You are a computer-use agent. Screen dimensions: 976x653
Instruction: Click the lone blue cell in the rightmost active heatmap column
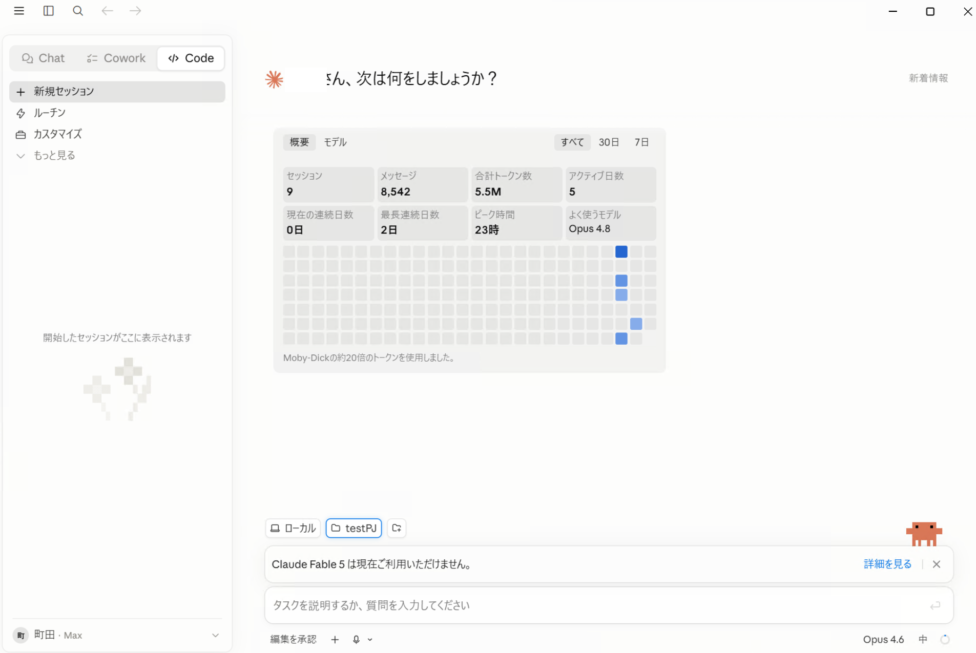pos(636,324)
